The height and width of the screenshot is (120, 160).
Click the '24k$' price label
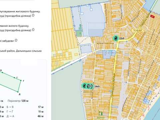(97, 86)
